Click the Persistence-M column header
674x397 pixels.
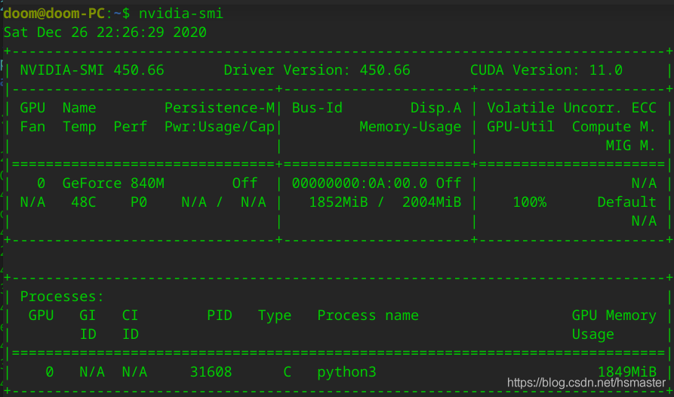[x=220, y=108]
